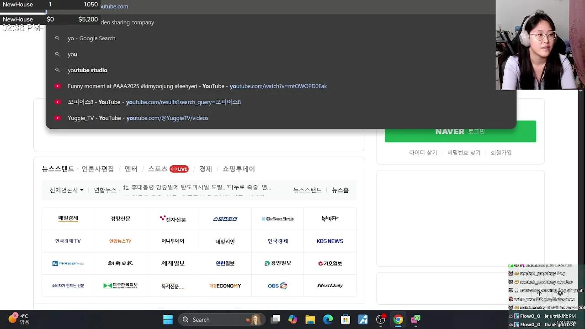Image resolution: width=585 pixels, height=329 pixels.
Task: Open the 파이낸셜뉴스 press logo
Action: pyautogui.click(x=68, y=263)
